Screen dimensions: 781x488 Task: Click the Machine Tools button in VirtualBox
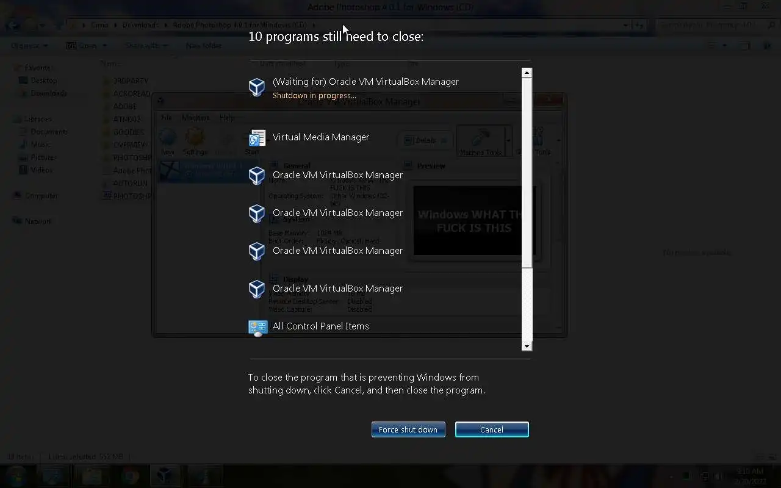pos(481,141)
